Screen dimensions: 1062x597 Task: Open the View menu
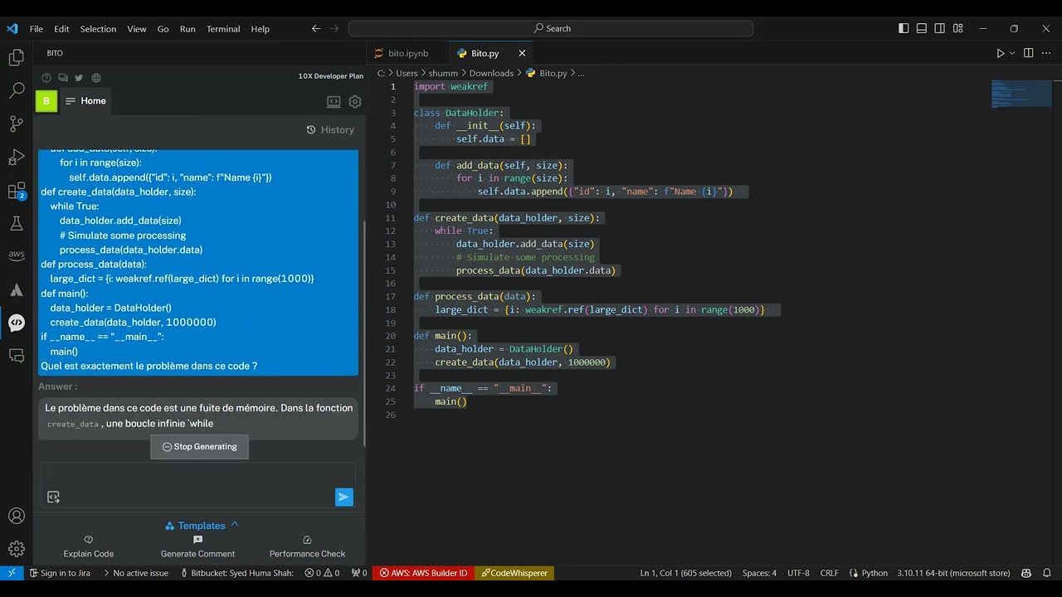point(137,28)
